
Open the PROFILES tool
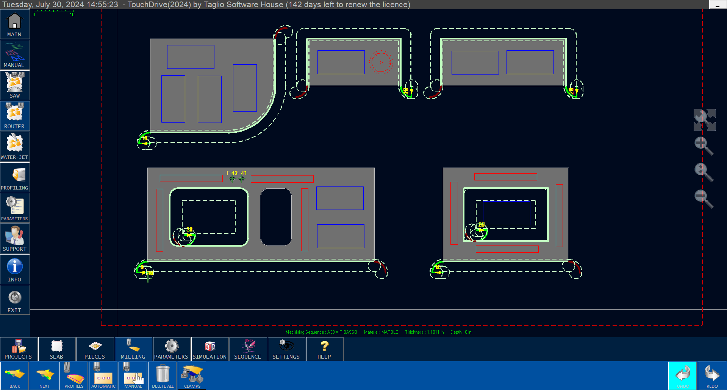click(x=74, y=376)
